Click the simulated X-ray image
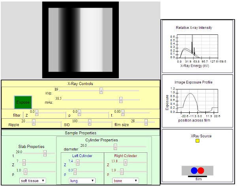 tap(80, 40)
